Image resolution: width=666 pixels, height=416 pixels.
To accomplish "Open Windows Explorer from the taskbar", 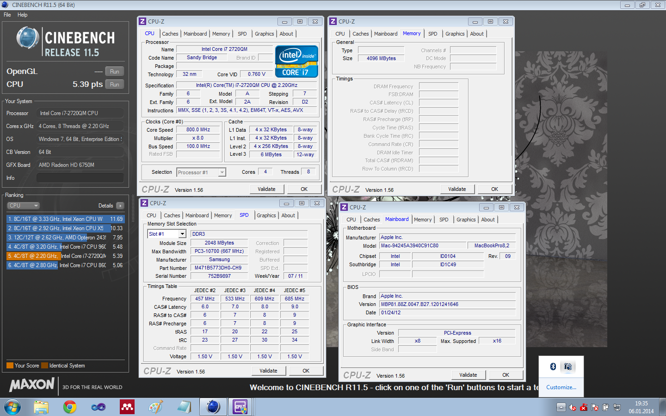I will [41, 407].
